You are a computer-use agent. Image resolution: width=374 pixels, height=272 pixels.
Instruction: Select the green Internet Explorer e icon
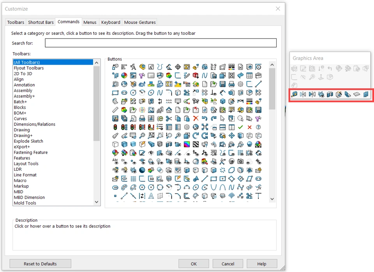160,118
